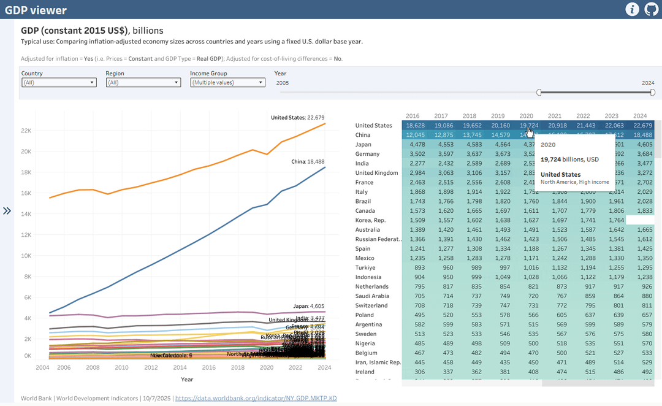Open the Region dropdown filter

click(143, 82)
